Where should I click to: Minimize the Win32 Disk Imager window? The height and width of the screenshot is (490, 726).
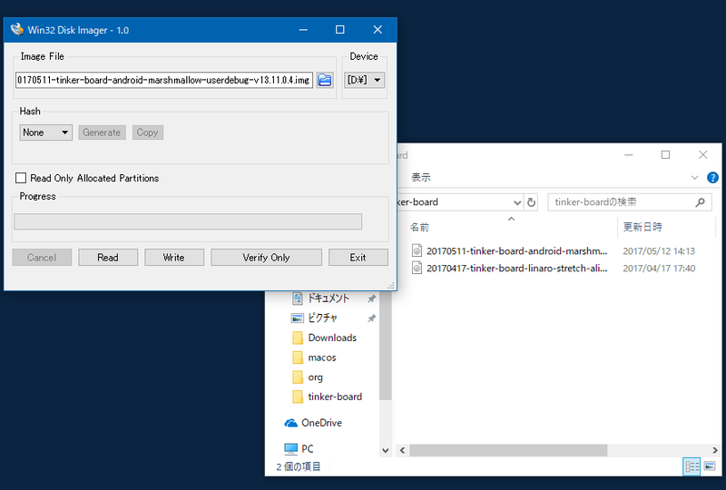tap(303, 30)
